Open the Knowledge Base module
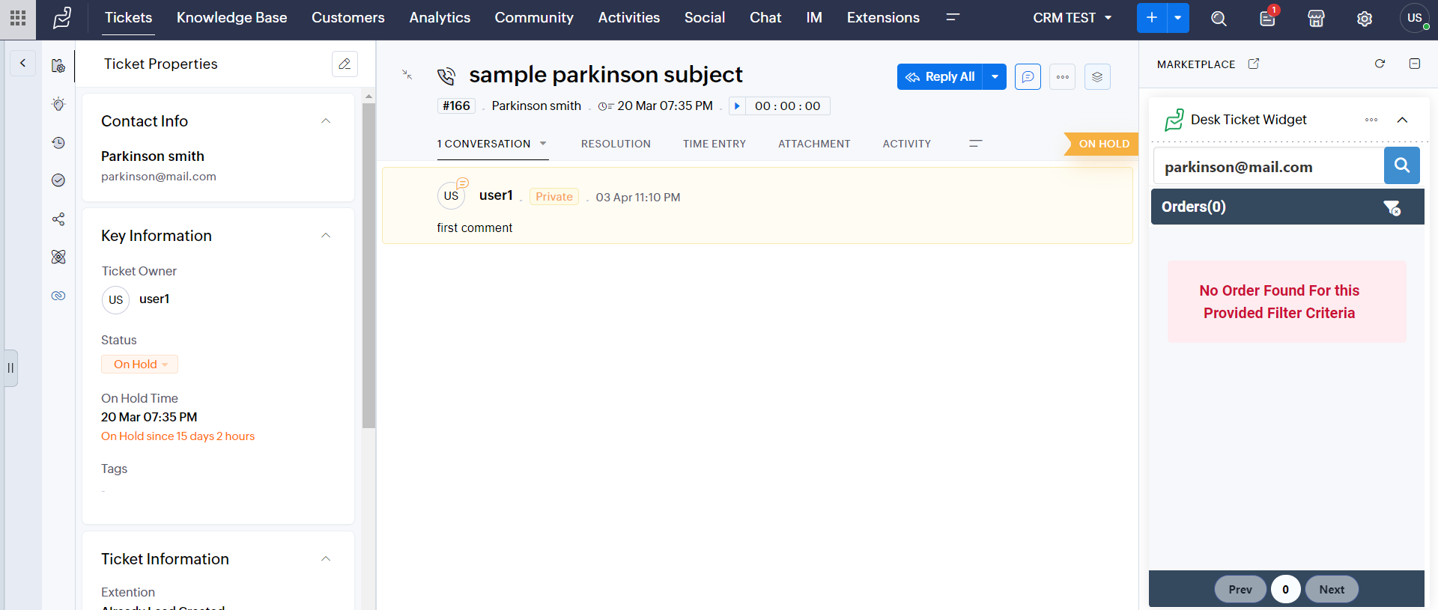This screenshot has width=1438, height=610. point(231,18)
